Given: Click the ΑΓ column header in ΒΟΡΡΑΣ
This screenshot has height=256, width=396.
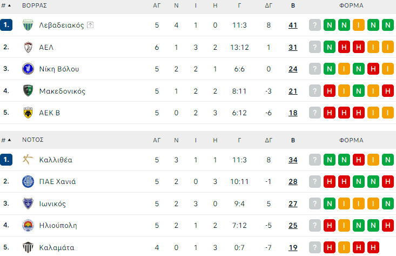Looking at the screenshot, I should (x=157, y=5).
